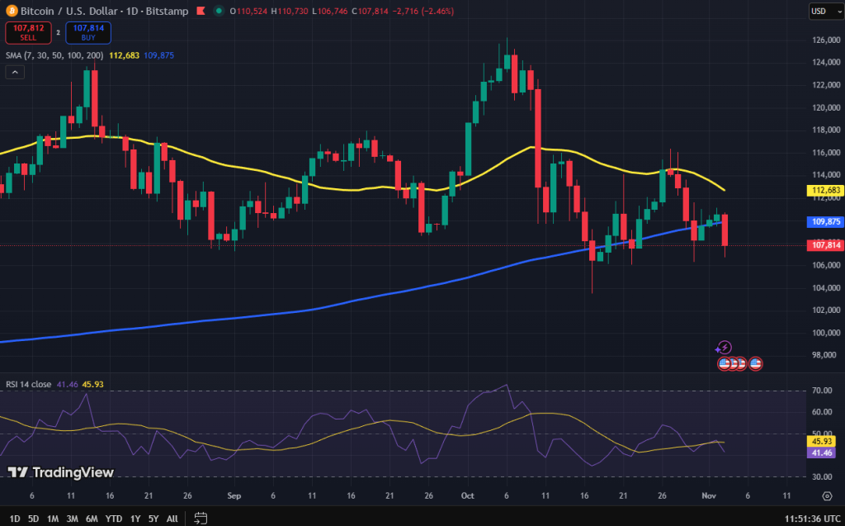Click the yellow 112,683 price axis label

click(x=825, y=191)
